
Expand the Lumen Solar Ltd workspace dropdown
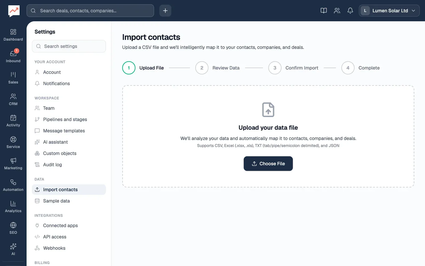(389, 11)
